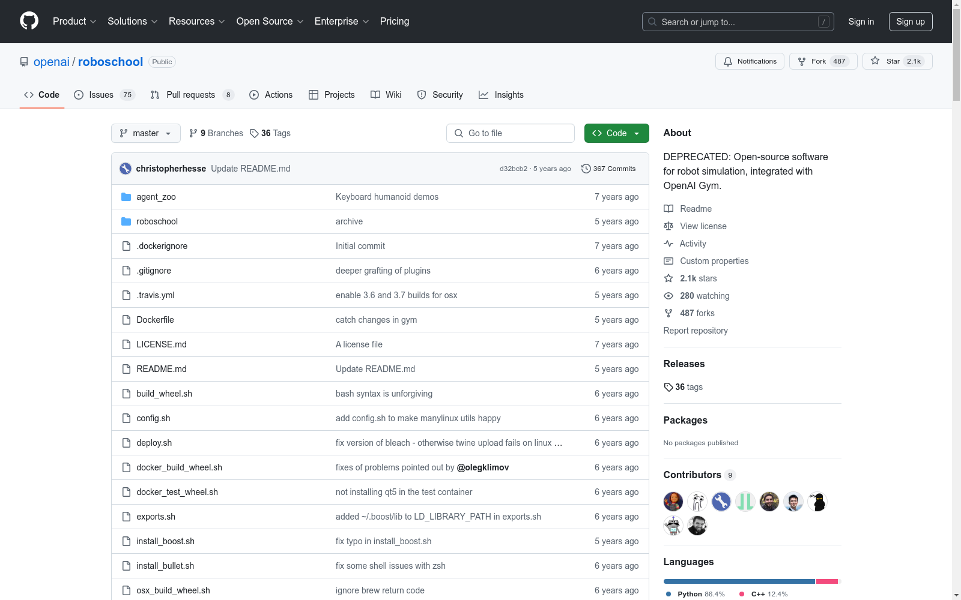Click the search icon in header
The image size is (961, 600).
pyautogui.click(x=652, y=22)
